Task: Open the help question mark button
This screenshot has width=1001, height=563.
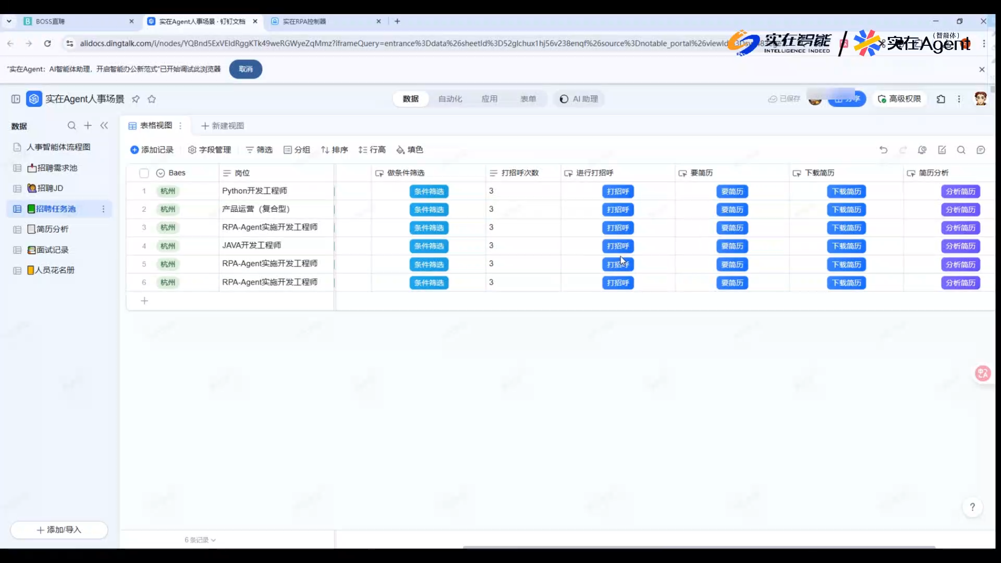Action: pyautogui.click(x=972, y=507)
